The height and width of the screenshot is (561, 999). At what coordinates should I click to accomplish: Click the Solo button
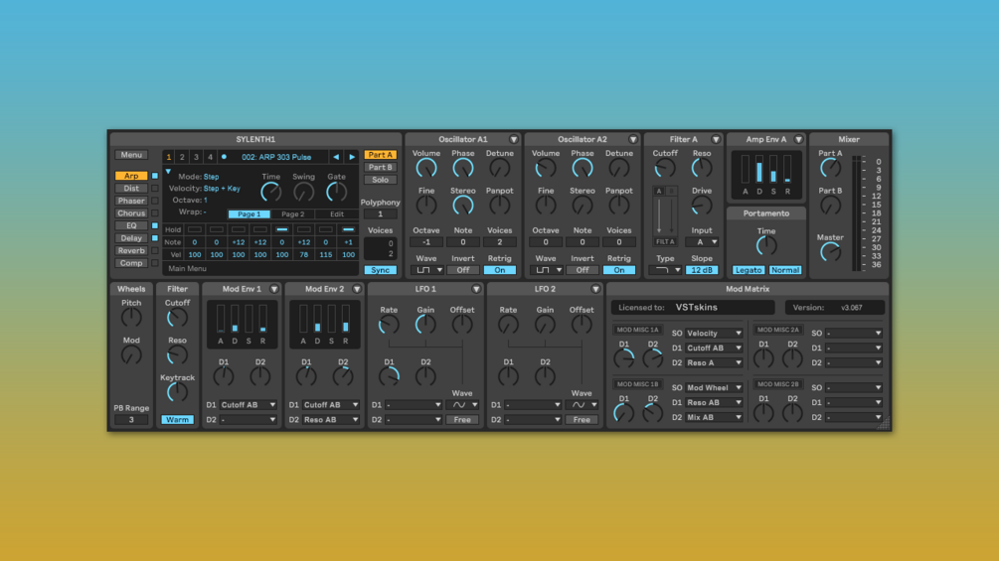coord(381,180)
